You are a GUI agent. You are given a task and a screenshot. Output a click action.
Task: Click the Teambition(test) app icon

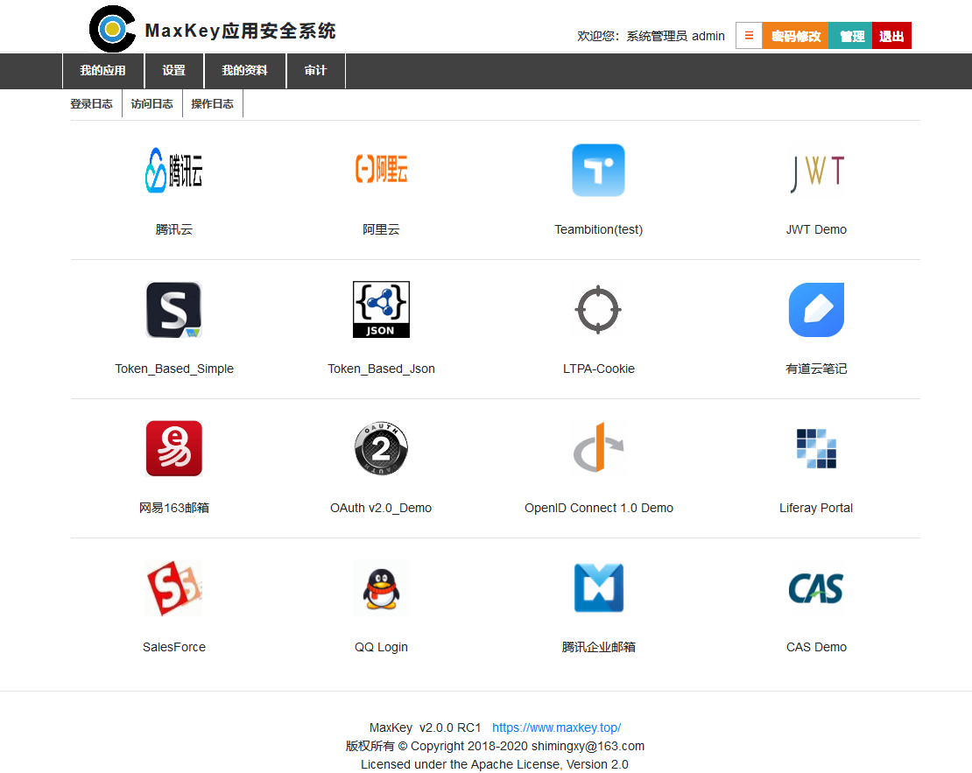click(598, 171)
